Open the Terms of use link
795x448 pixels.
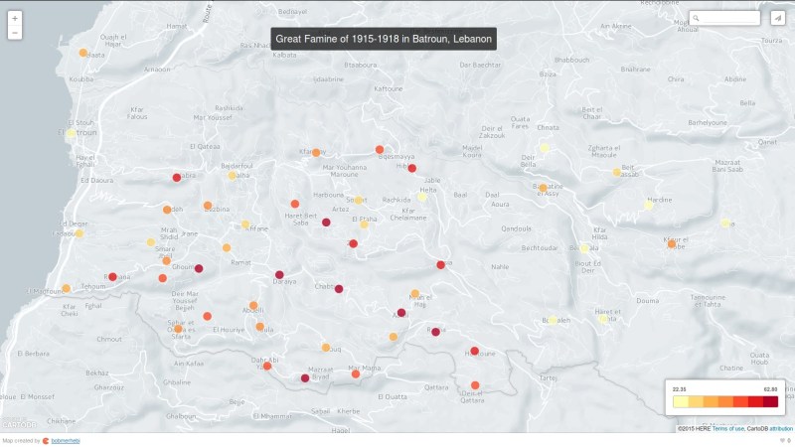pos(730,428)
